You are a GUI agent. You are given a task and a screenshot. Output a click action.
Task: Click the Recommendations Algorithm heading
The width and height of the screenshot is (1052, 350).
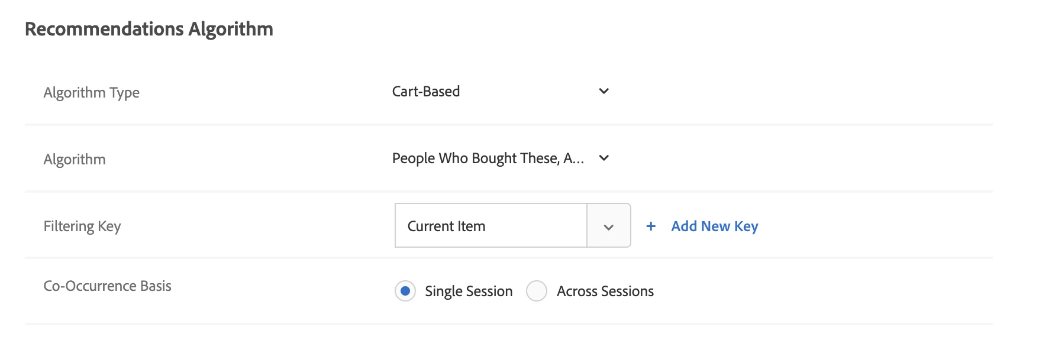click(149, 29)
